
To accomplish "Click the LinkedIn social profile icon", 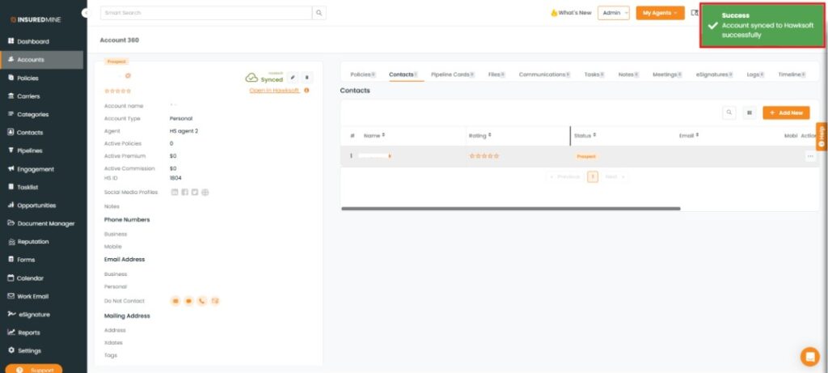I will (x=175, y=193).
